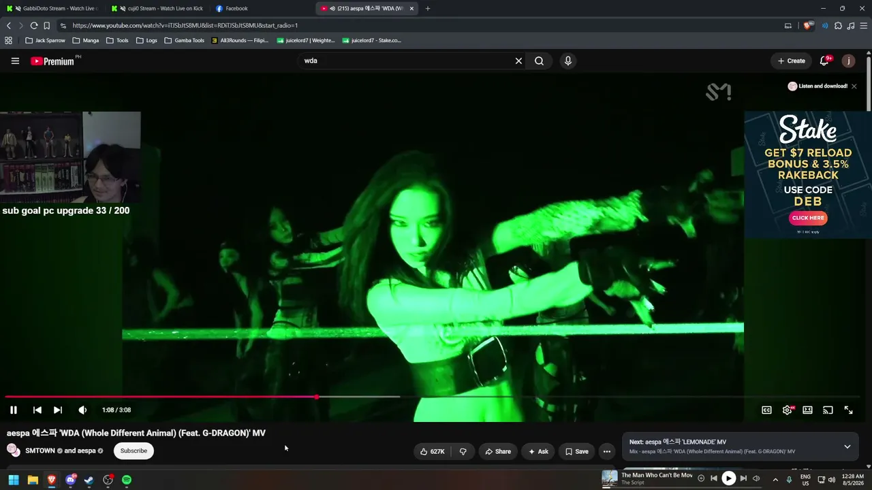Open the Brave main menu
This screenshot has height=490, width=872.
click(x=864, y=26)
